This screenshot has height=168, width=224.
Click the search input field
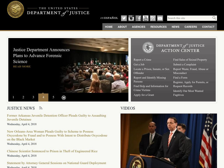tap(188, 18)
